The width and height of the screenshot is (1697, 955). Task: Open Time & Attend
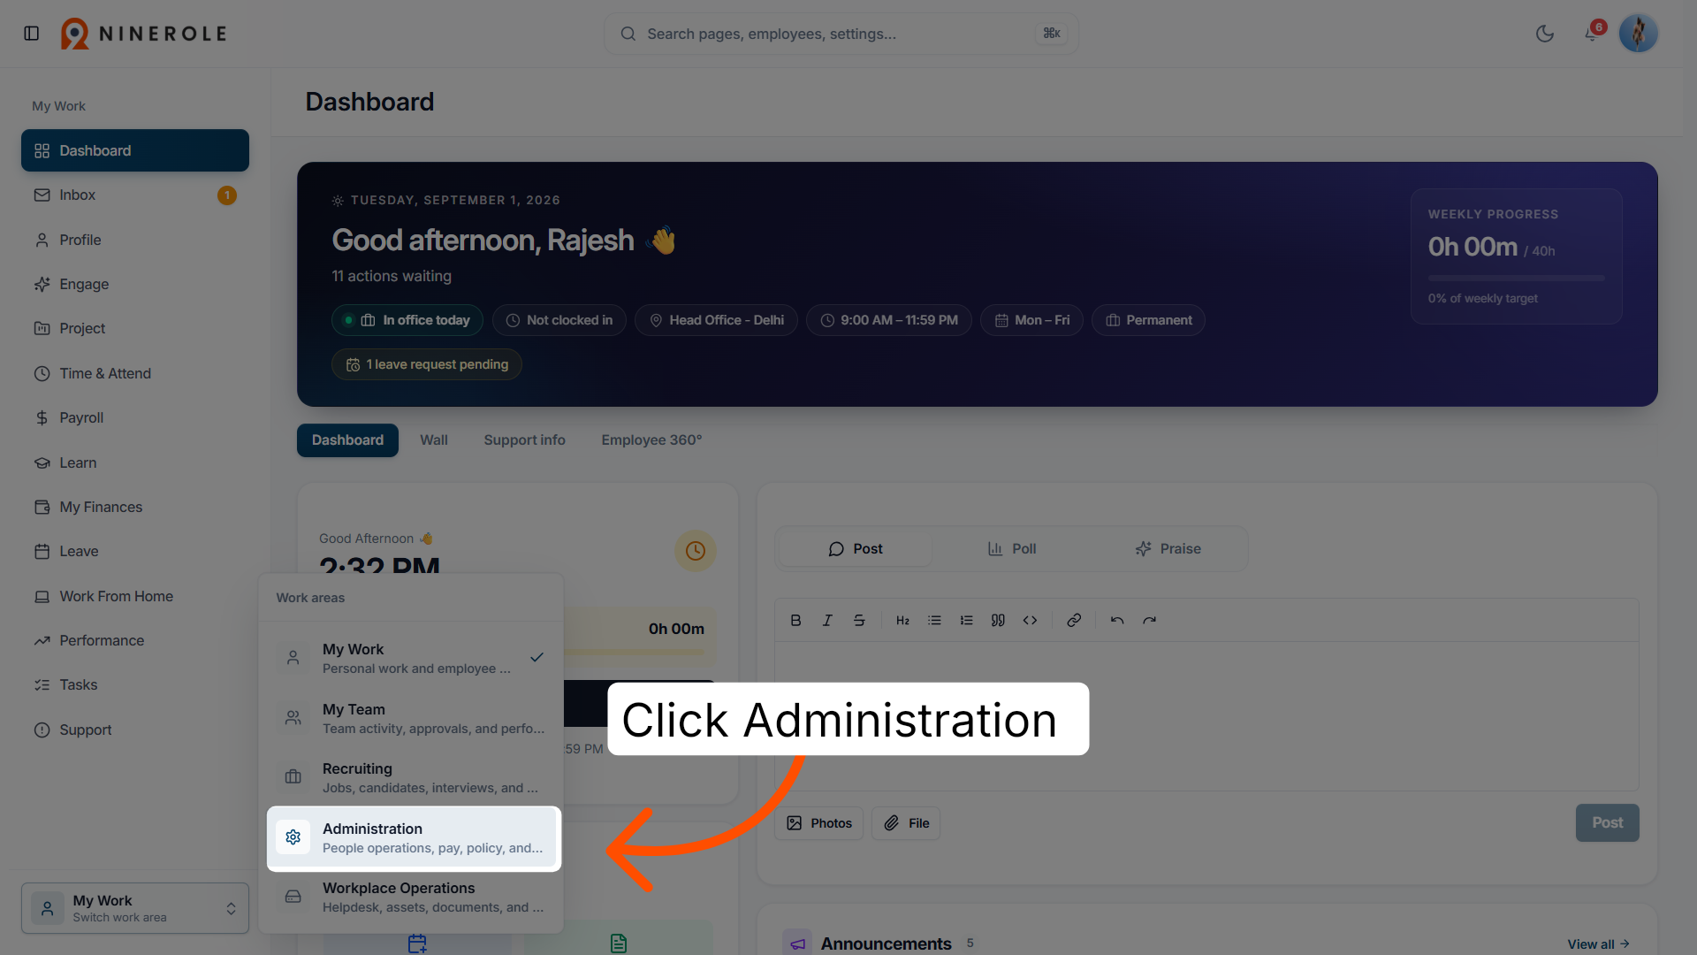(x=135, y=373)
